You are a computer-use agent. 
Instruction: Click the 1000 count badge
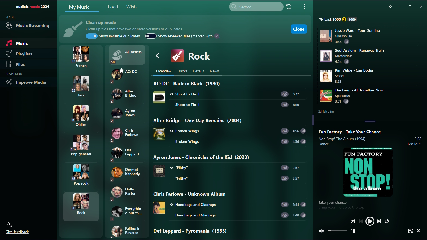pos(352,19)
